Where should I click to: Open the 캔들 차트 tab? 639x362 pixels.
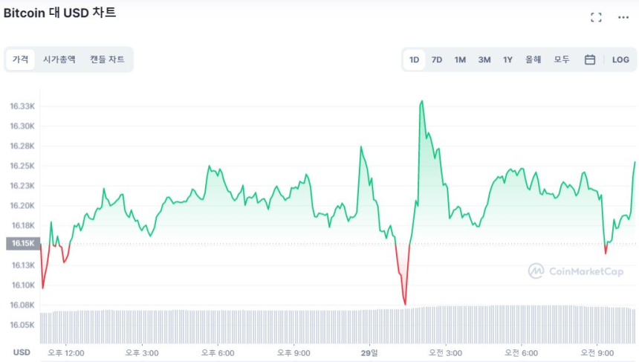107,59
